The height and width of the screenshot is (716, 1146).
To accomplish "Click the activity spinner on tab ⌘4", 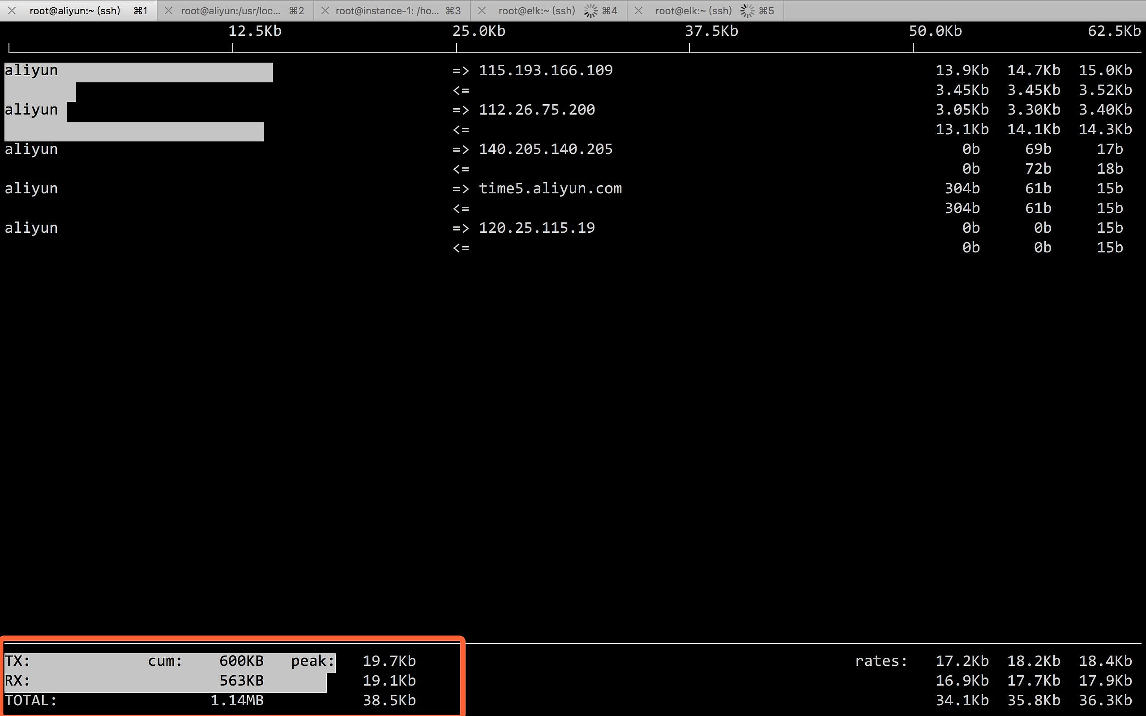I will click(590, 10).
